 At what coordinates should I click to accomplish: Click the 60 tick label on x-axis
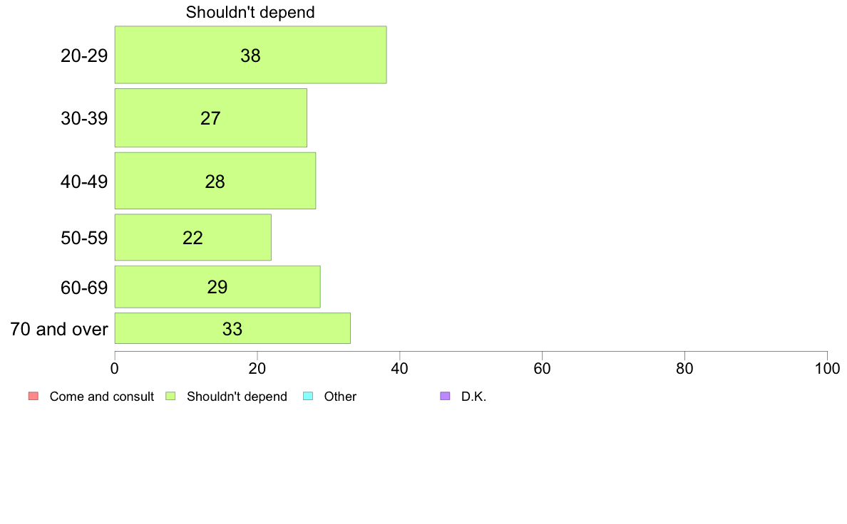(x=542, y=369)
